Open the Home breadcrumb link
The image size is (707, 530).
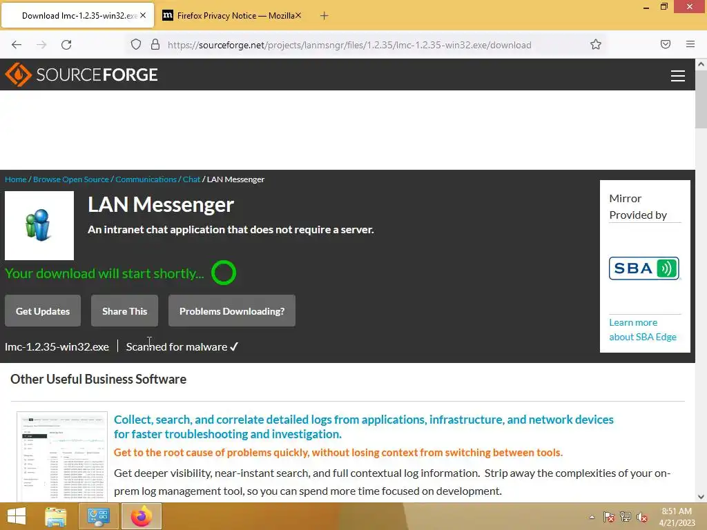[x=16, y=179]
